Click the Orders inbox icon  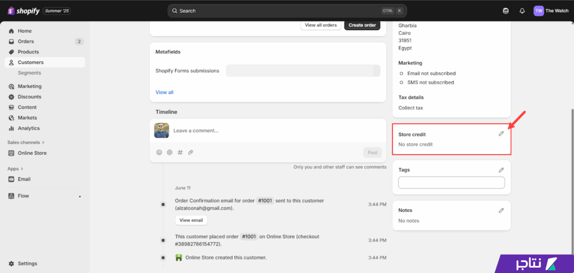tap(11, 41)
